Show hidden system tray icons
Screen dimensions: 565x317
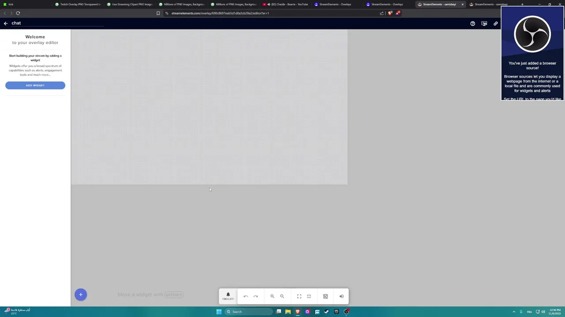514,312
